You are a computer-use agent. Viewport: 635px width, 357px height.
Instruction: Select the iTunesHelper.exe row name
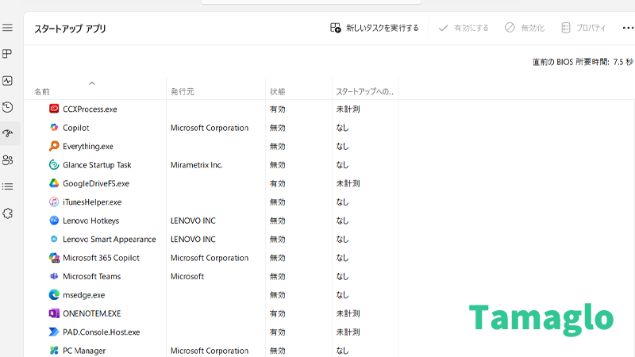click(92, 202)
